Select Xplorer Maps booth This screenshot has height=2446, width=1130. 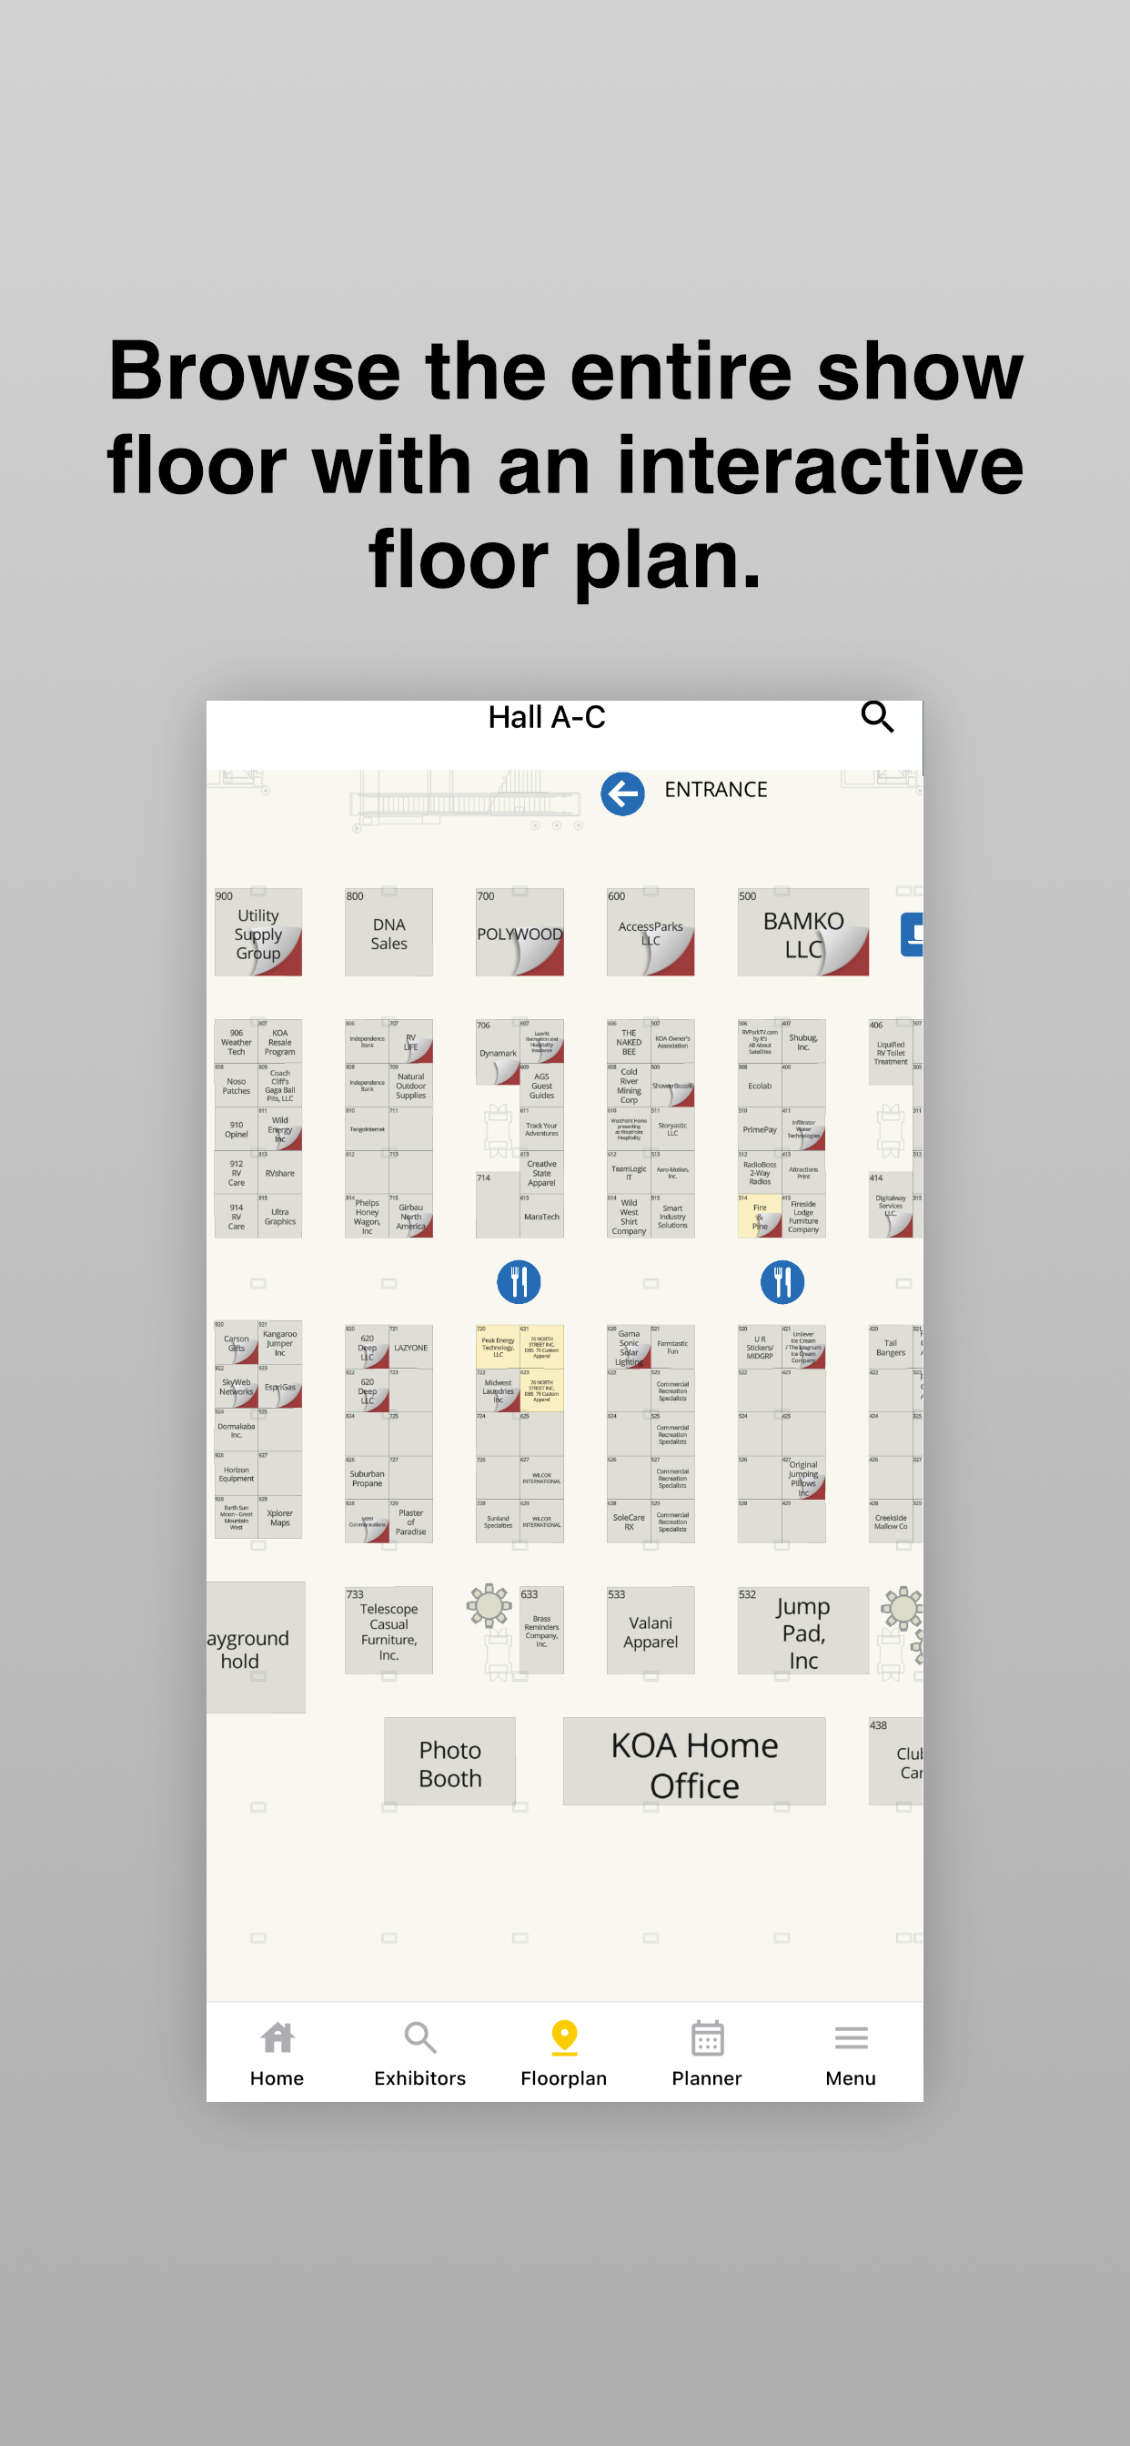click(x=280, y=1517)
